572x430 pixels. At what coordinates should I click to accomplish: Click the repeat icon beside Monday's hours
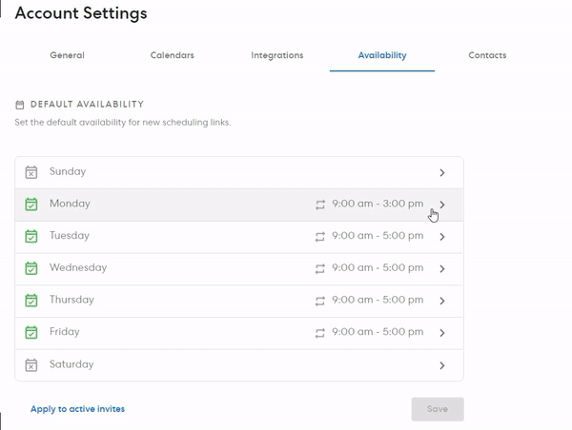[320, 205]
